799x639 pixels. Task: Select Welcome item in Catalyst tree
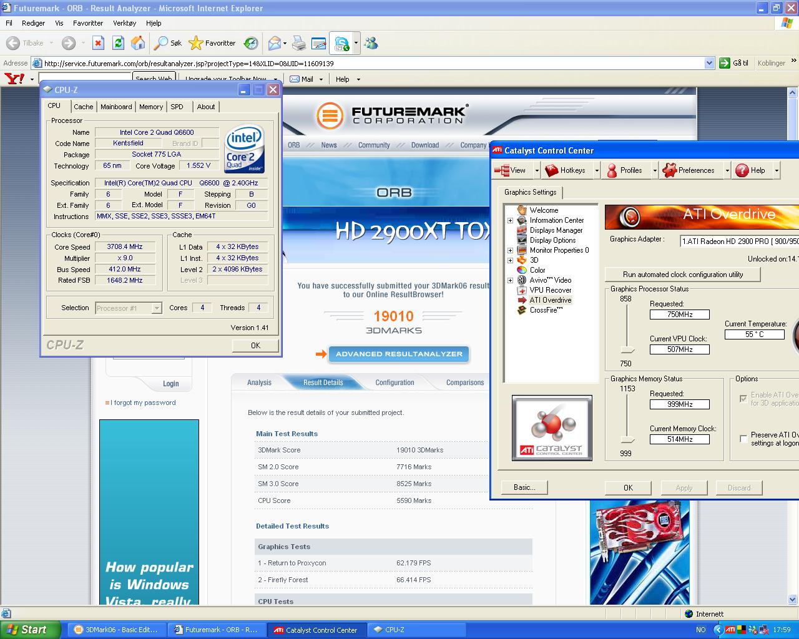544,210
